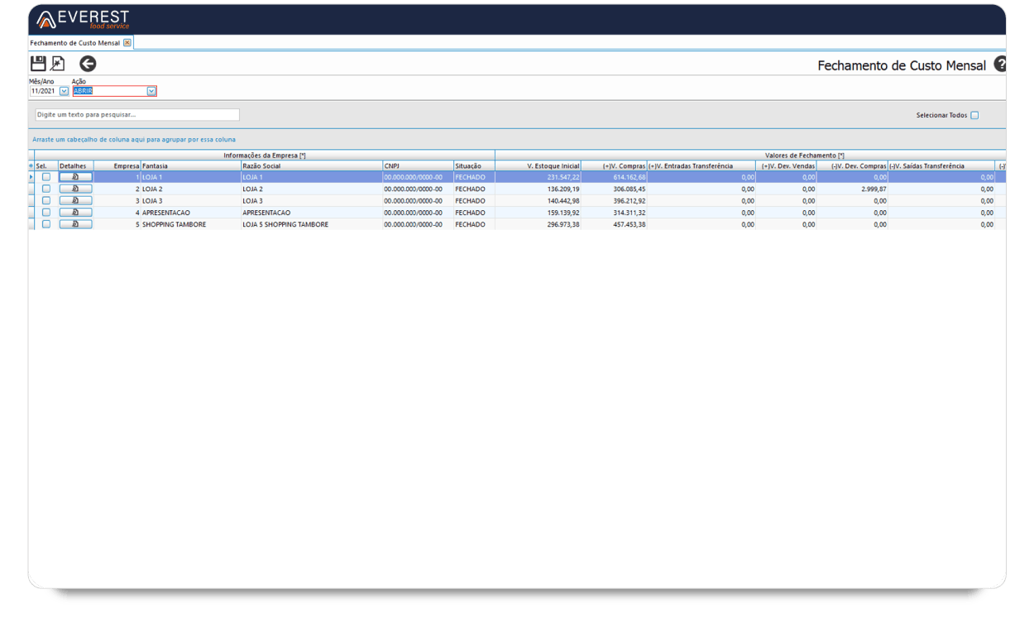
Task: Expand the Mês/Ano dropdown arrow
Action: [65, 91]
